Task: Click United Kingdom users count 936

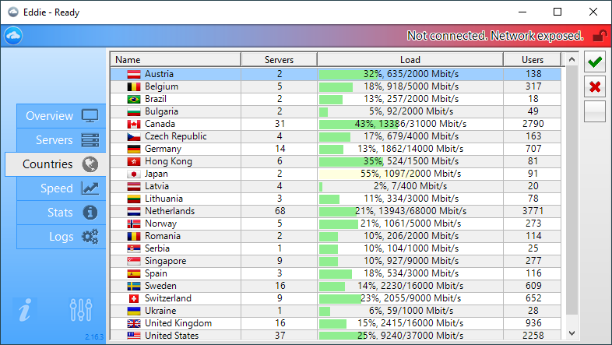Action: click(x=533, y=323)
